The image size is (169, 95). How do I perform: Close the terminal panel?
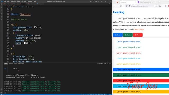111,64
